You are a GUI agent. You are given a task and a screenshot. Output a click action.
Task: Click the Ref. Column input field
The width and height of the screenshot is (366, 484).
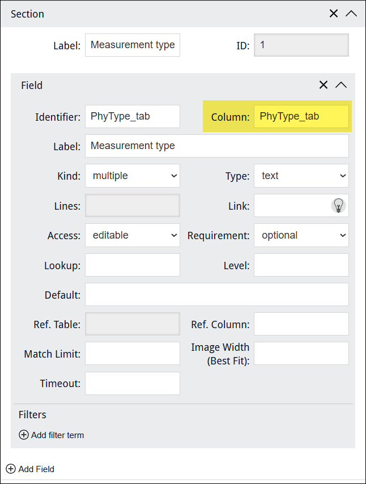(301, 324)
